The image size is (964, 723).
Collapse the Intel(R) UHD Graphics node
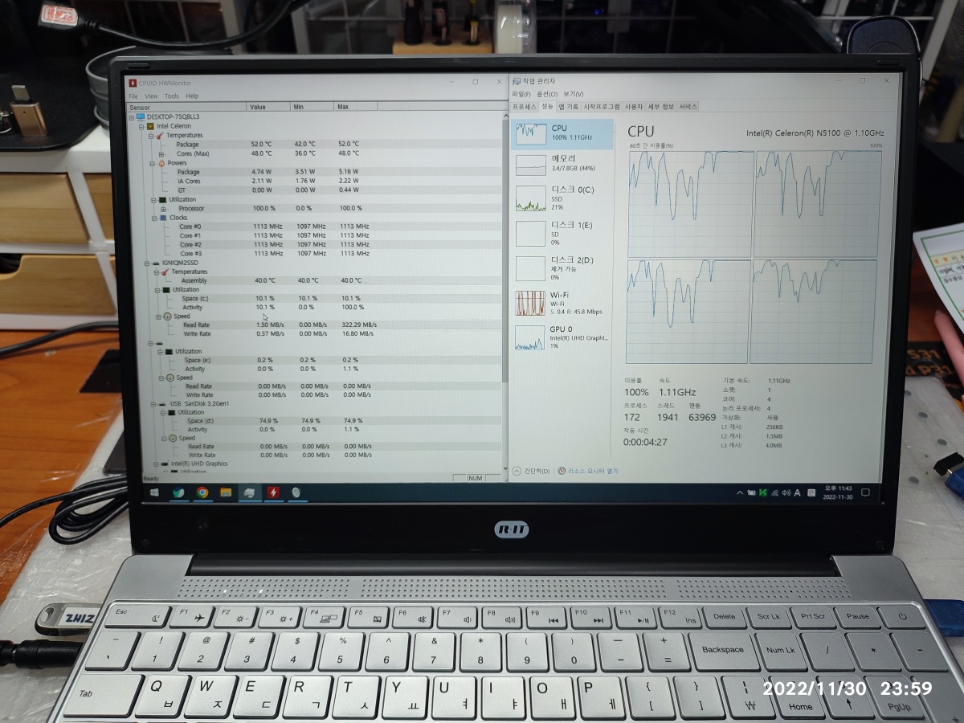pyautogui.click(x=155, y=464)
